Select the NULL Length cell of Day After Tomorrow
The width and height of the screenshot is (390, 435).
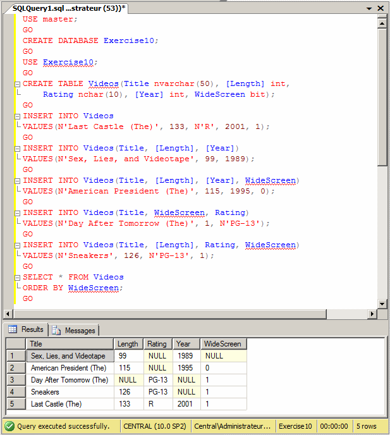(129, 380)
